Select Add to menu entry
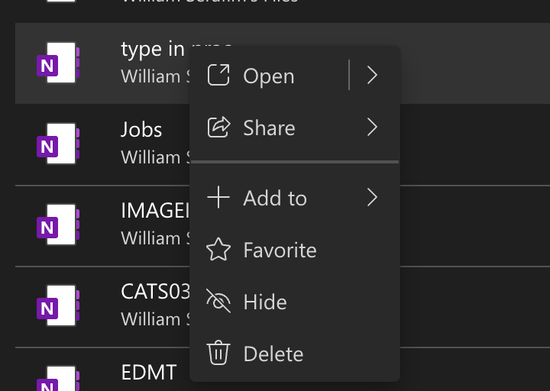Viewport: 550px width, 391px height. click(x=295, y=198)
